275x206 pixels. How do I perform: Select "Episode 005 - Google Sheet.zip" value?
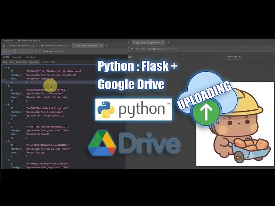(46, 115)
